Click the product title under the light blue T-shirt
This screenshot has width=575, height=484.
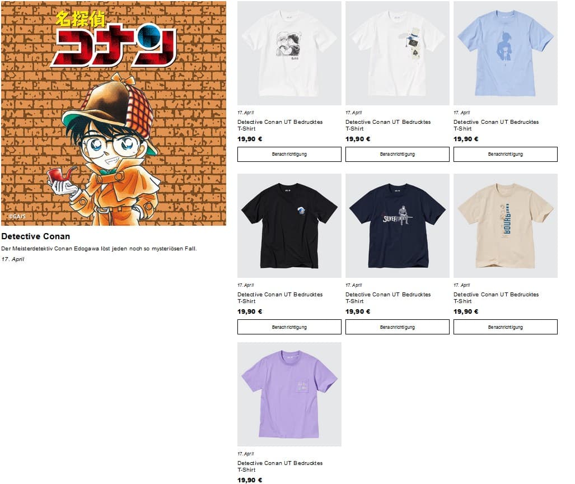[496, 125]
